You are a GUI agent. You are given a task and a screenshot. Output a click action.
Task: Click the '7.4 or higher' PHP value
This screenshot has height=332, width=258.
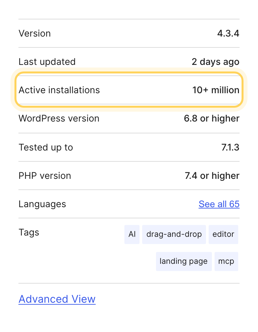tap(212, 176)
